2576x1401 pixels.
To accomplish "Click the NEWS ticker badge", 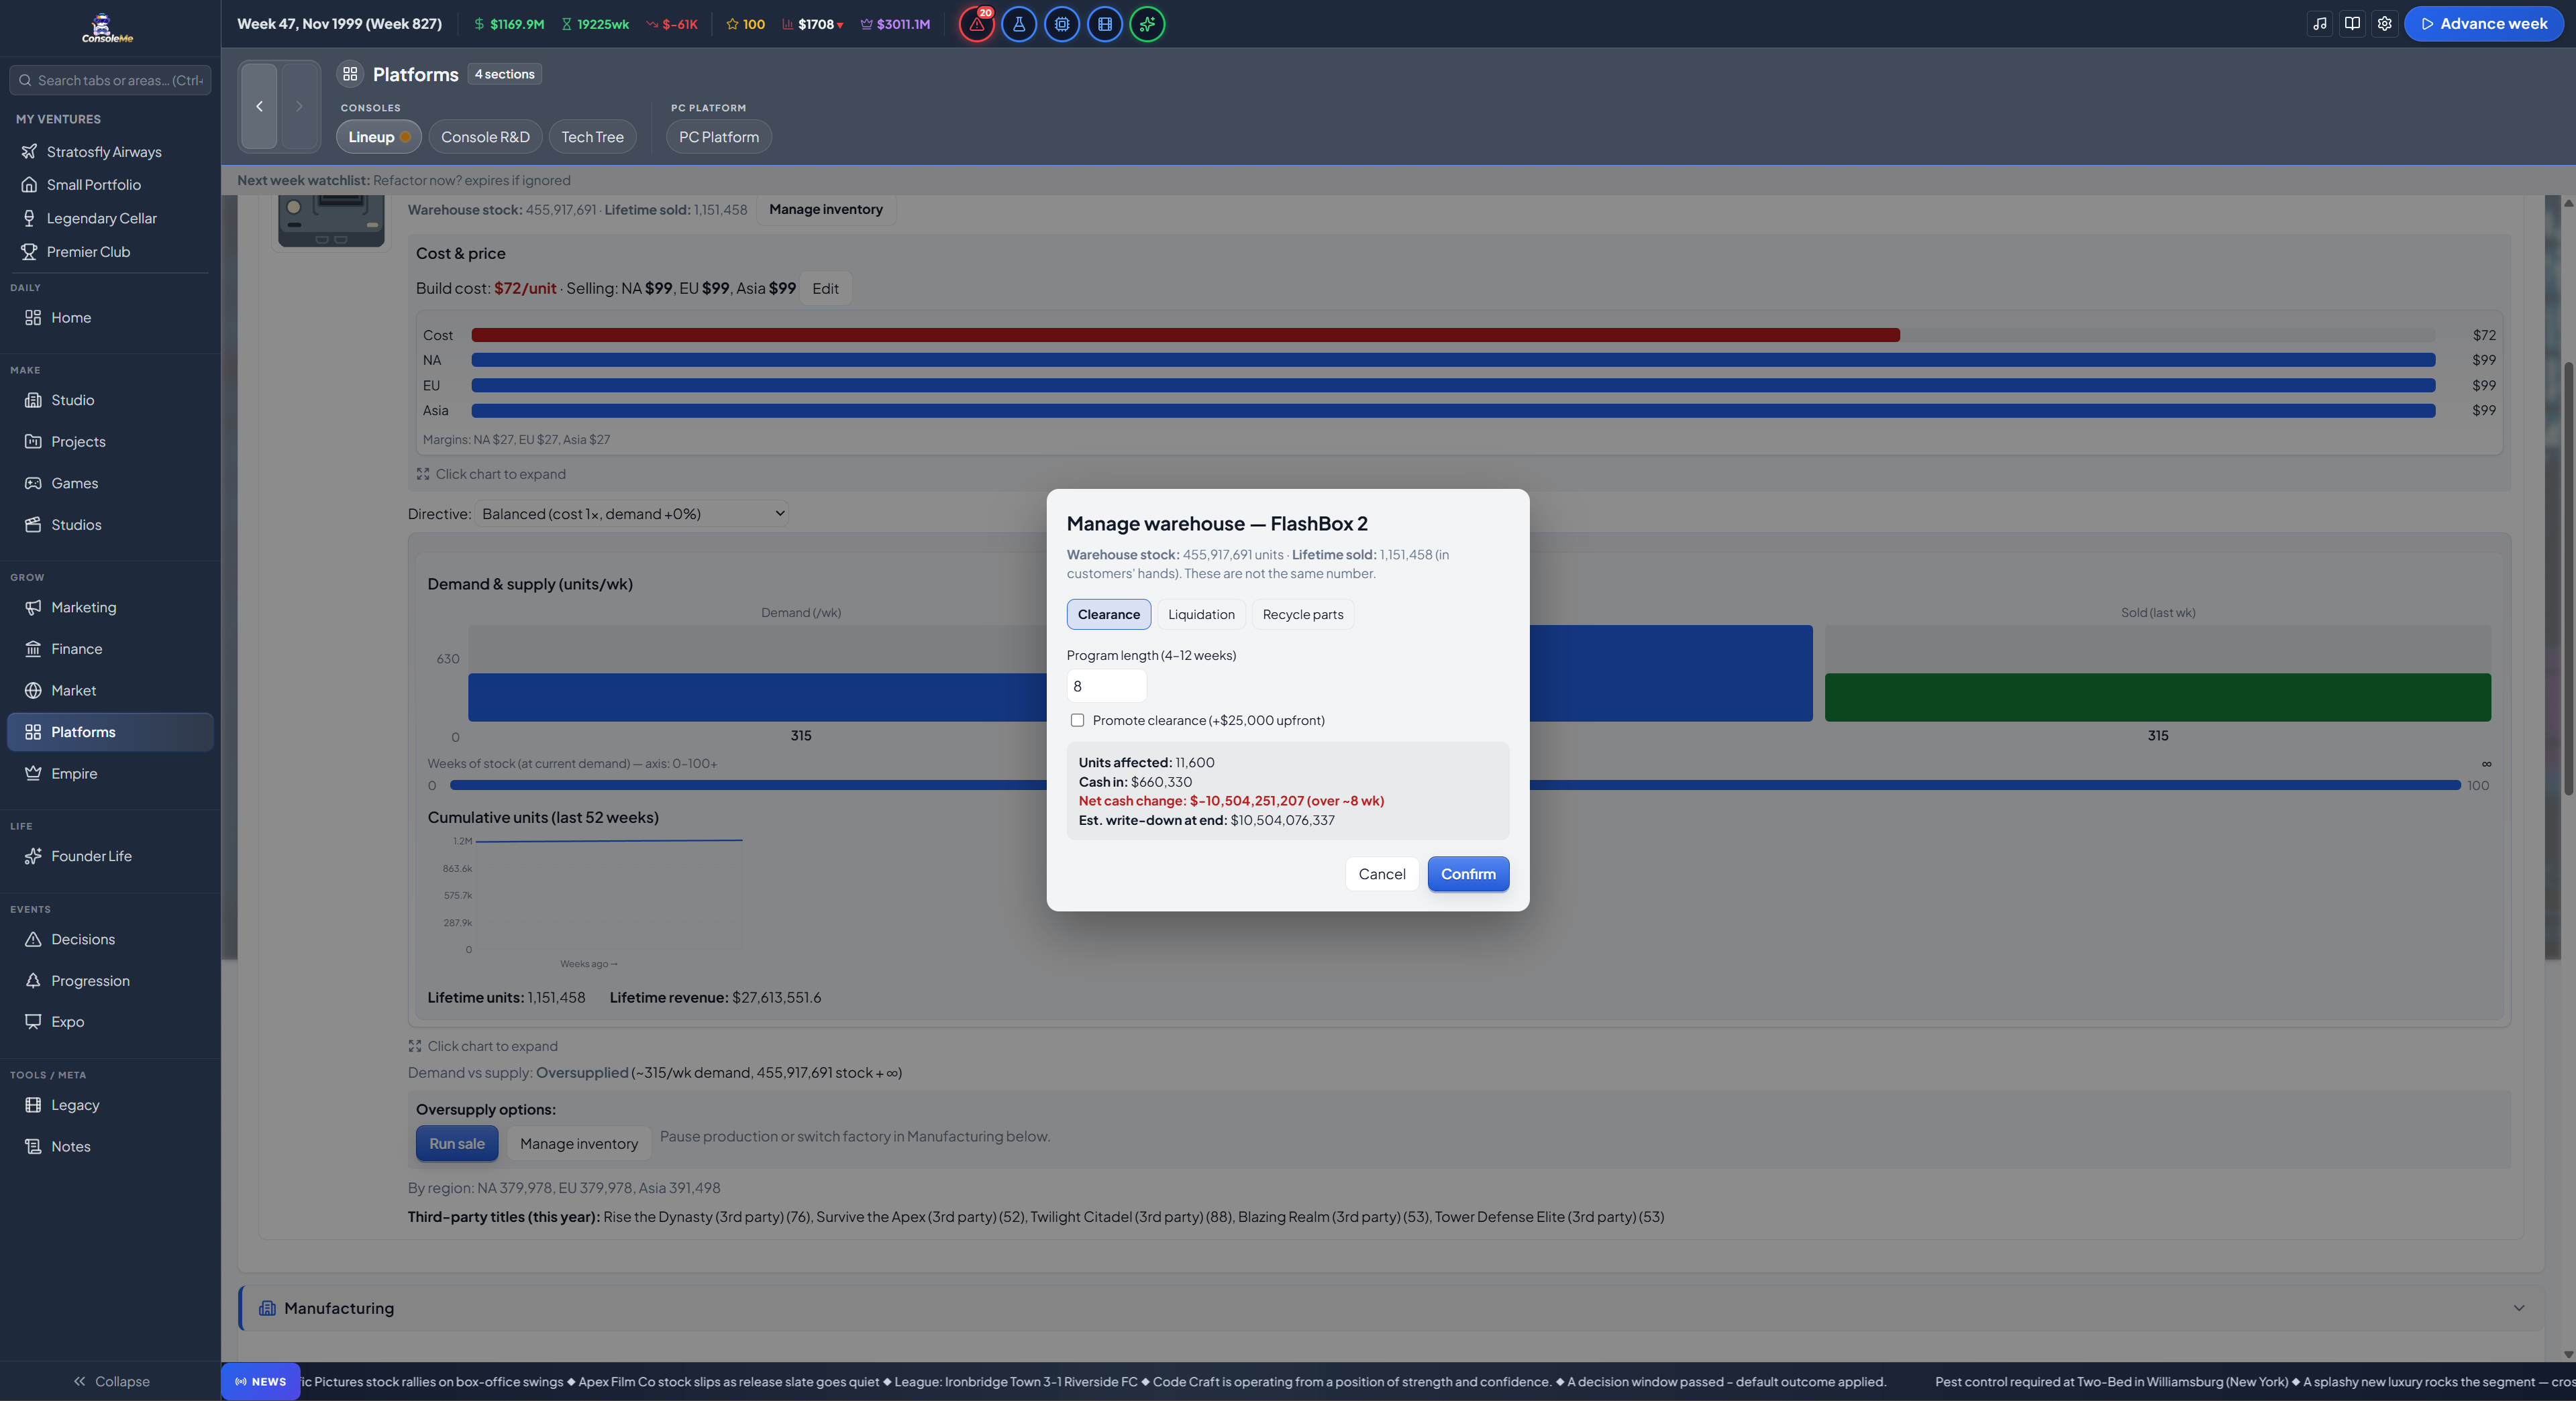I will [260, 1382].
